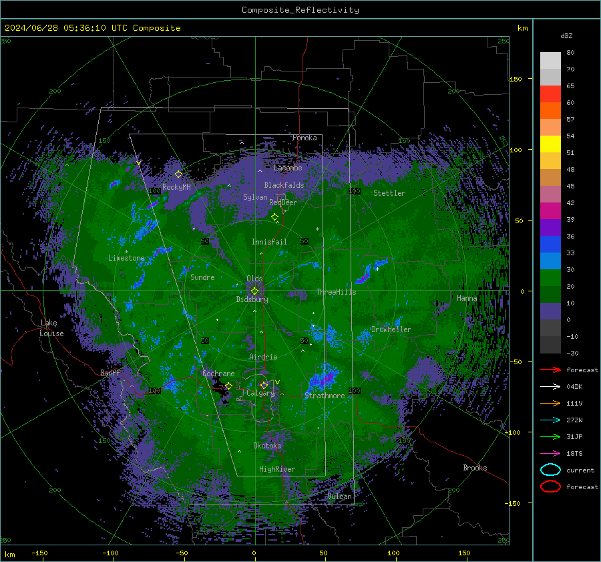The image size is (601, 562).
Task: Click the white 04DK arrow icon
Action: pyautogui.click(x=550, y=387)
